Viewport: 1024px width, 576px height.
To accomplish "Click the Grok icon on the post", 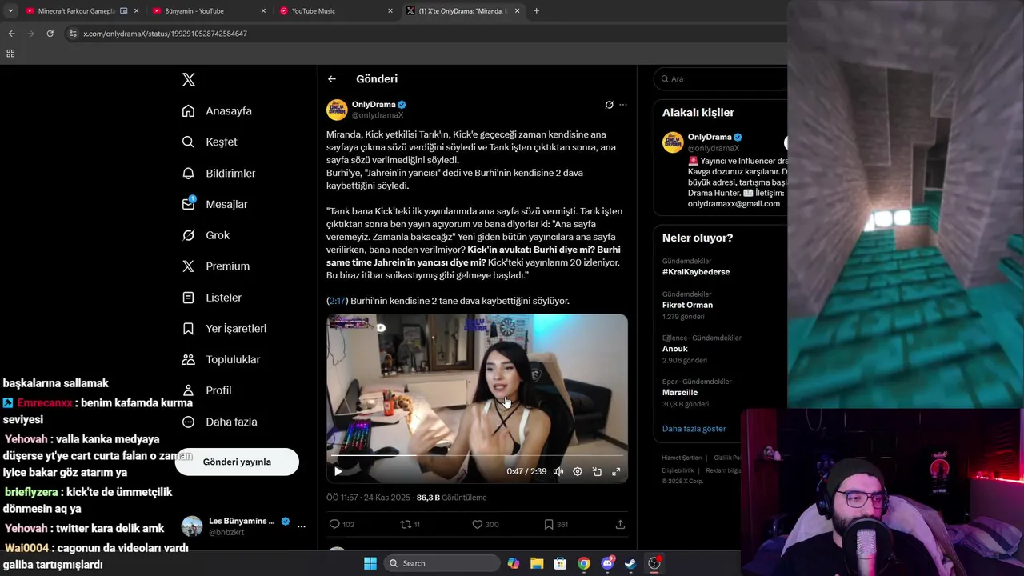I will coord(609,105).
